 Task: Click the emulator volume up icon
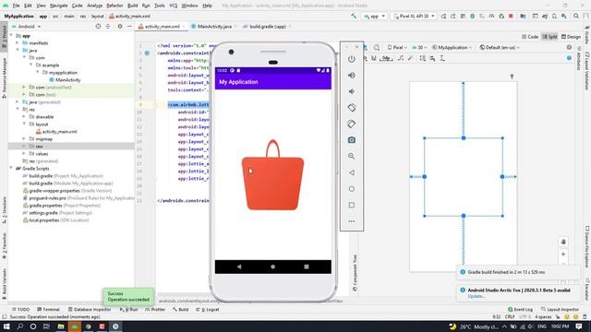click(x=351, y=76)
